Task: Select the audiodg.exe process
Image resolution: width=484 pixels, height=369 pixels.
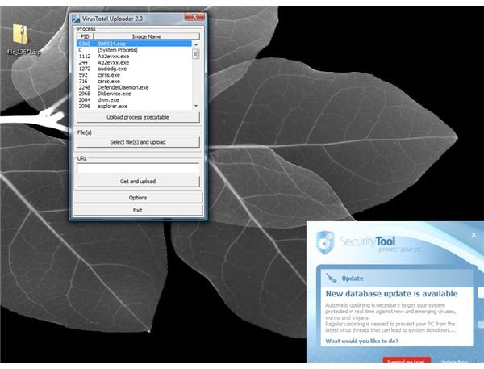Action: pos(134,69)
